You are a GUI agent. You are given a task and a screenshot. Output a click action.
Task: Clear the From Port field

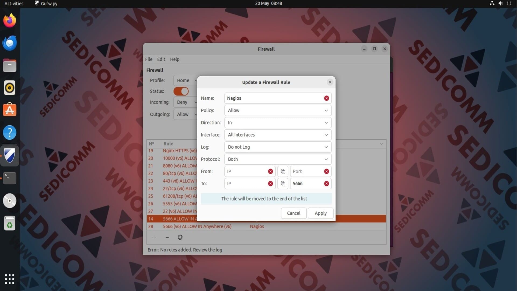tap(326, 171)
